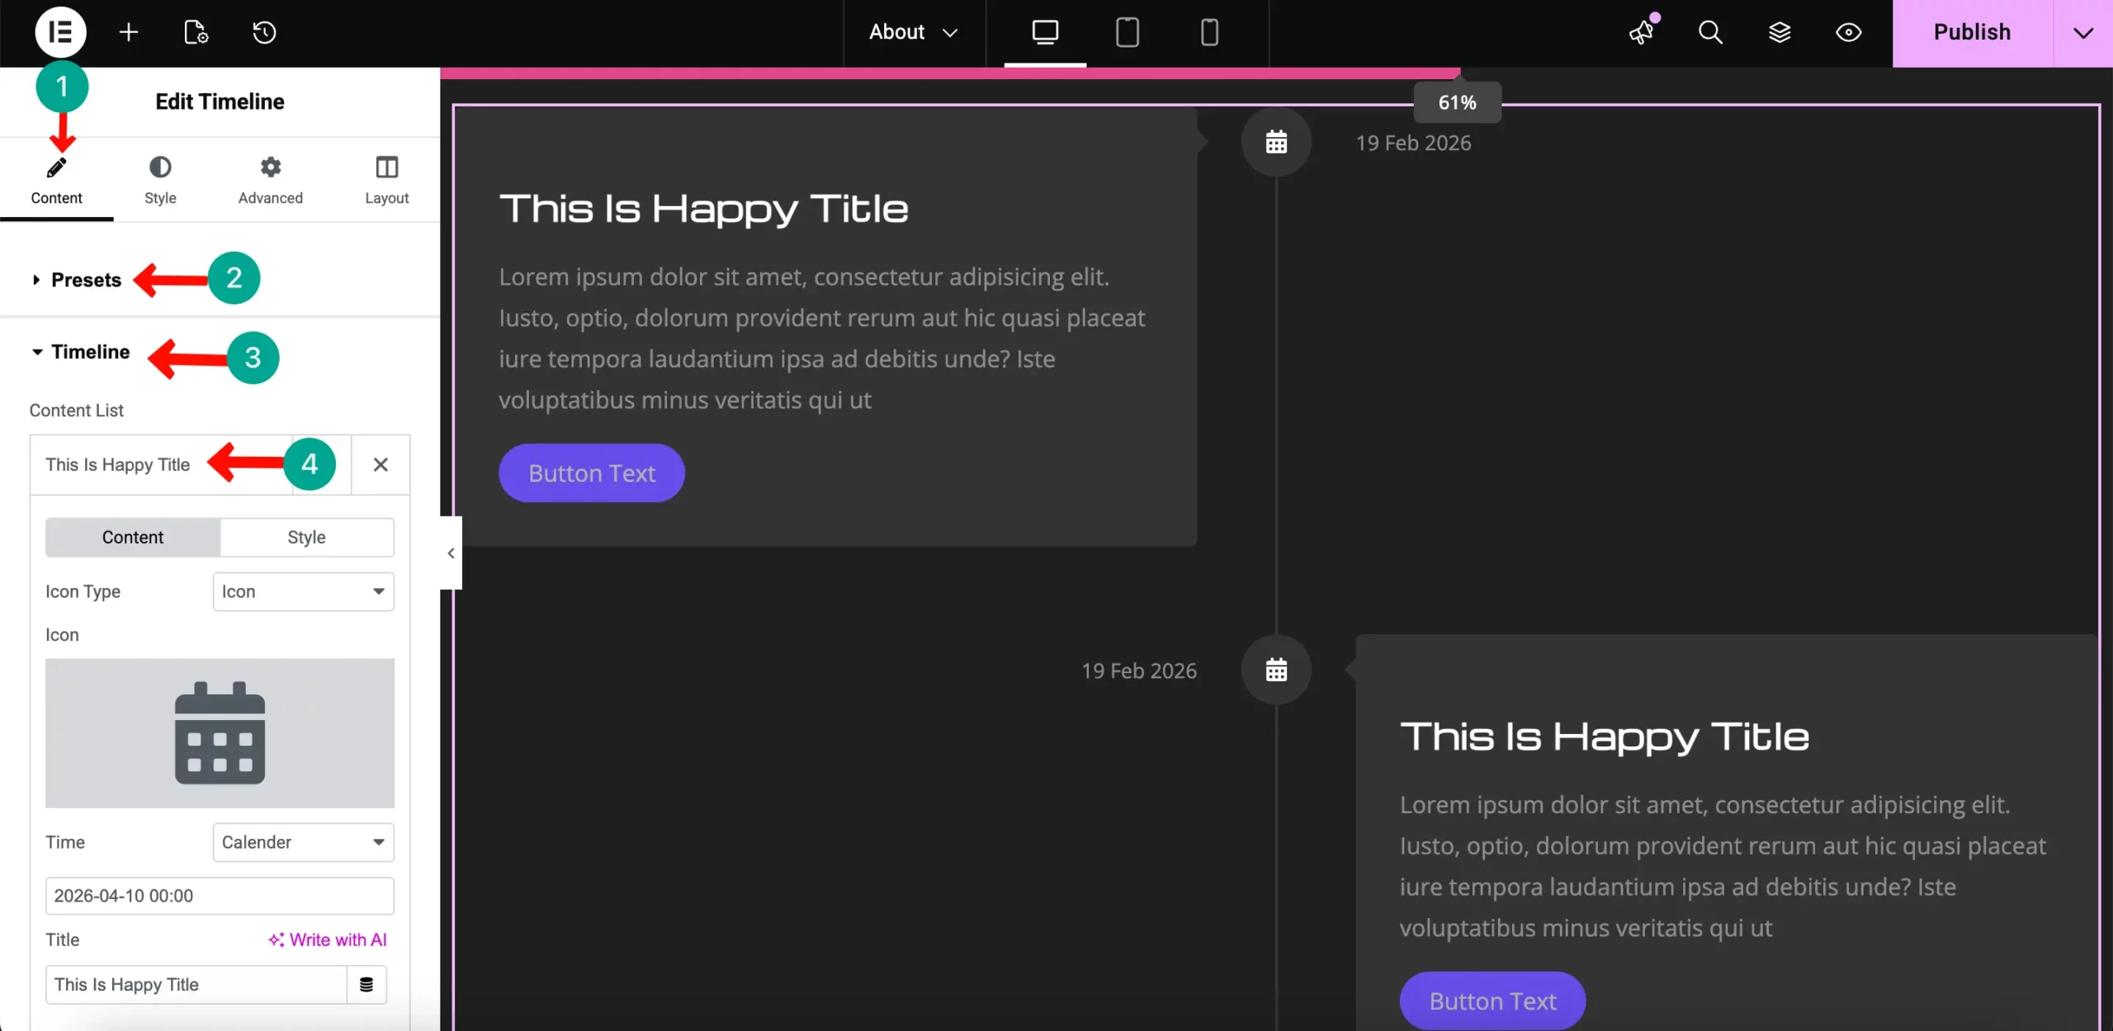Switch to the Layout tab
The width and height of the screenshot is (2113, 1031).
(386, 180)
